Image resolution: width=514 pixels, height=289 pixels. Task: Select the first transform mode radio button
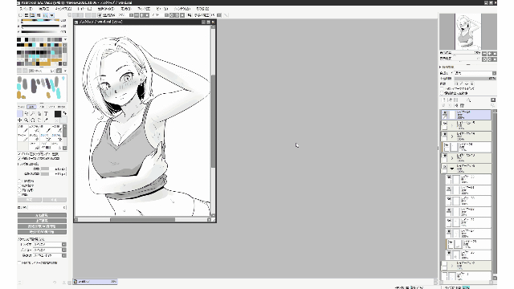tap(19, 181)
